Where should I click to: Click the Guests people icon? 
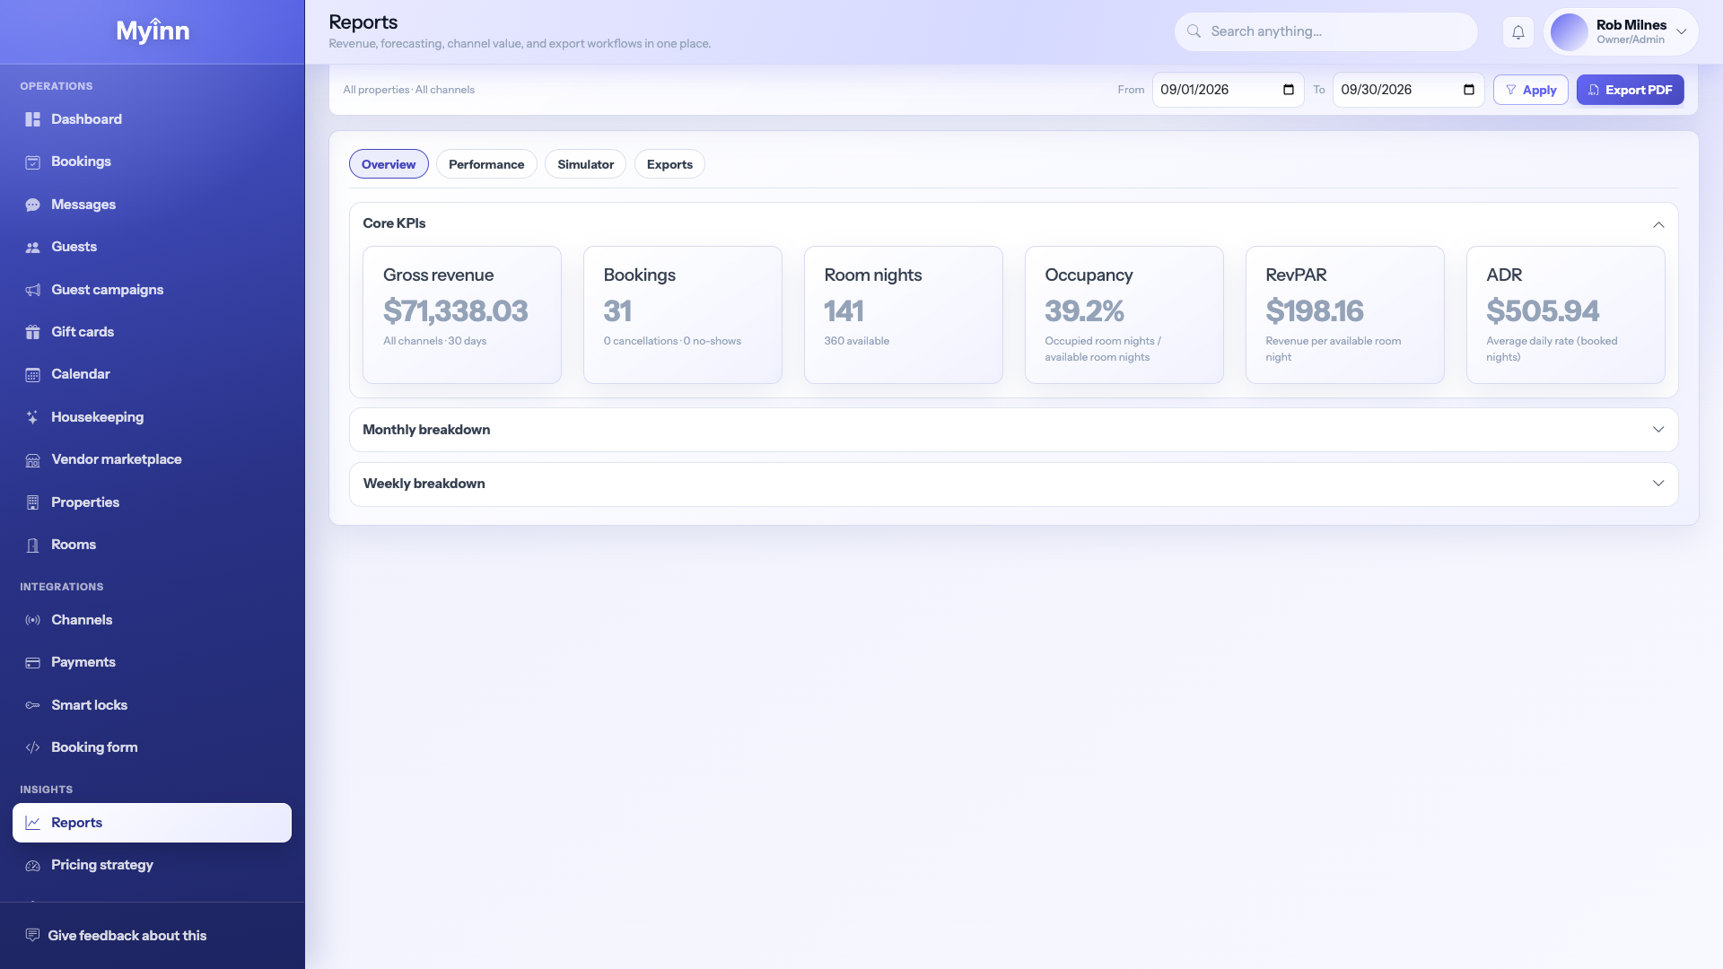[32, 248]
